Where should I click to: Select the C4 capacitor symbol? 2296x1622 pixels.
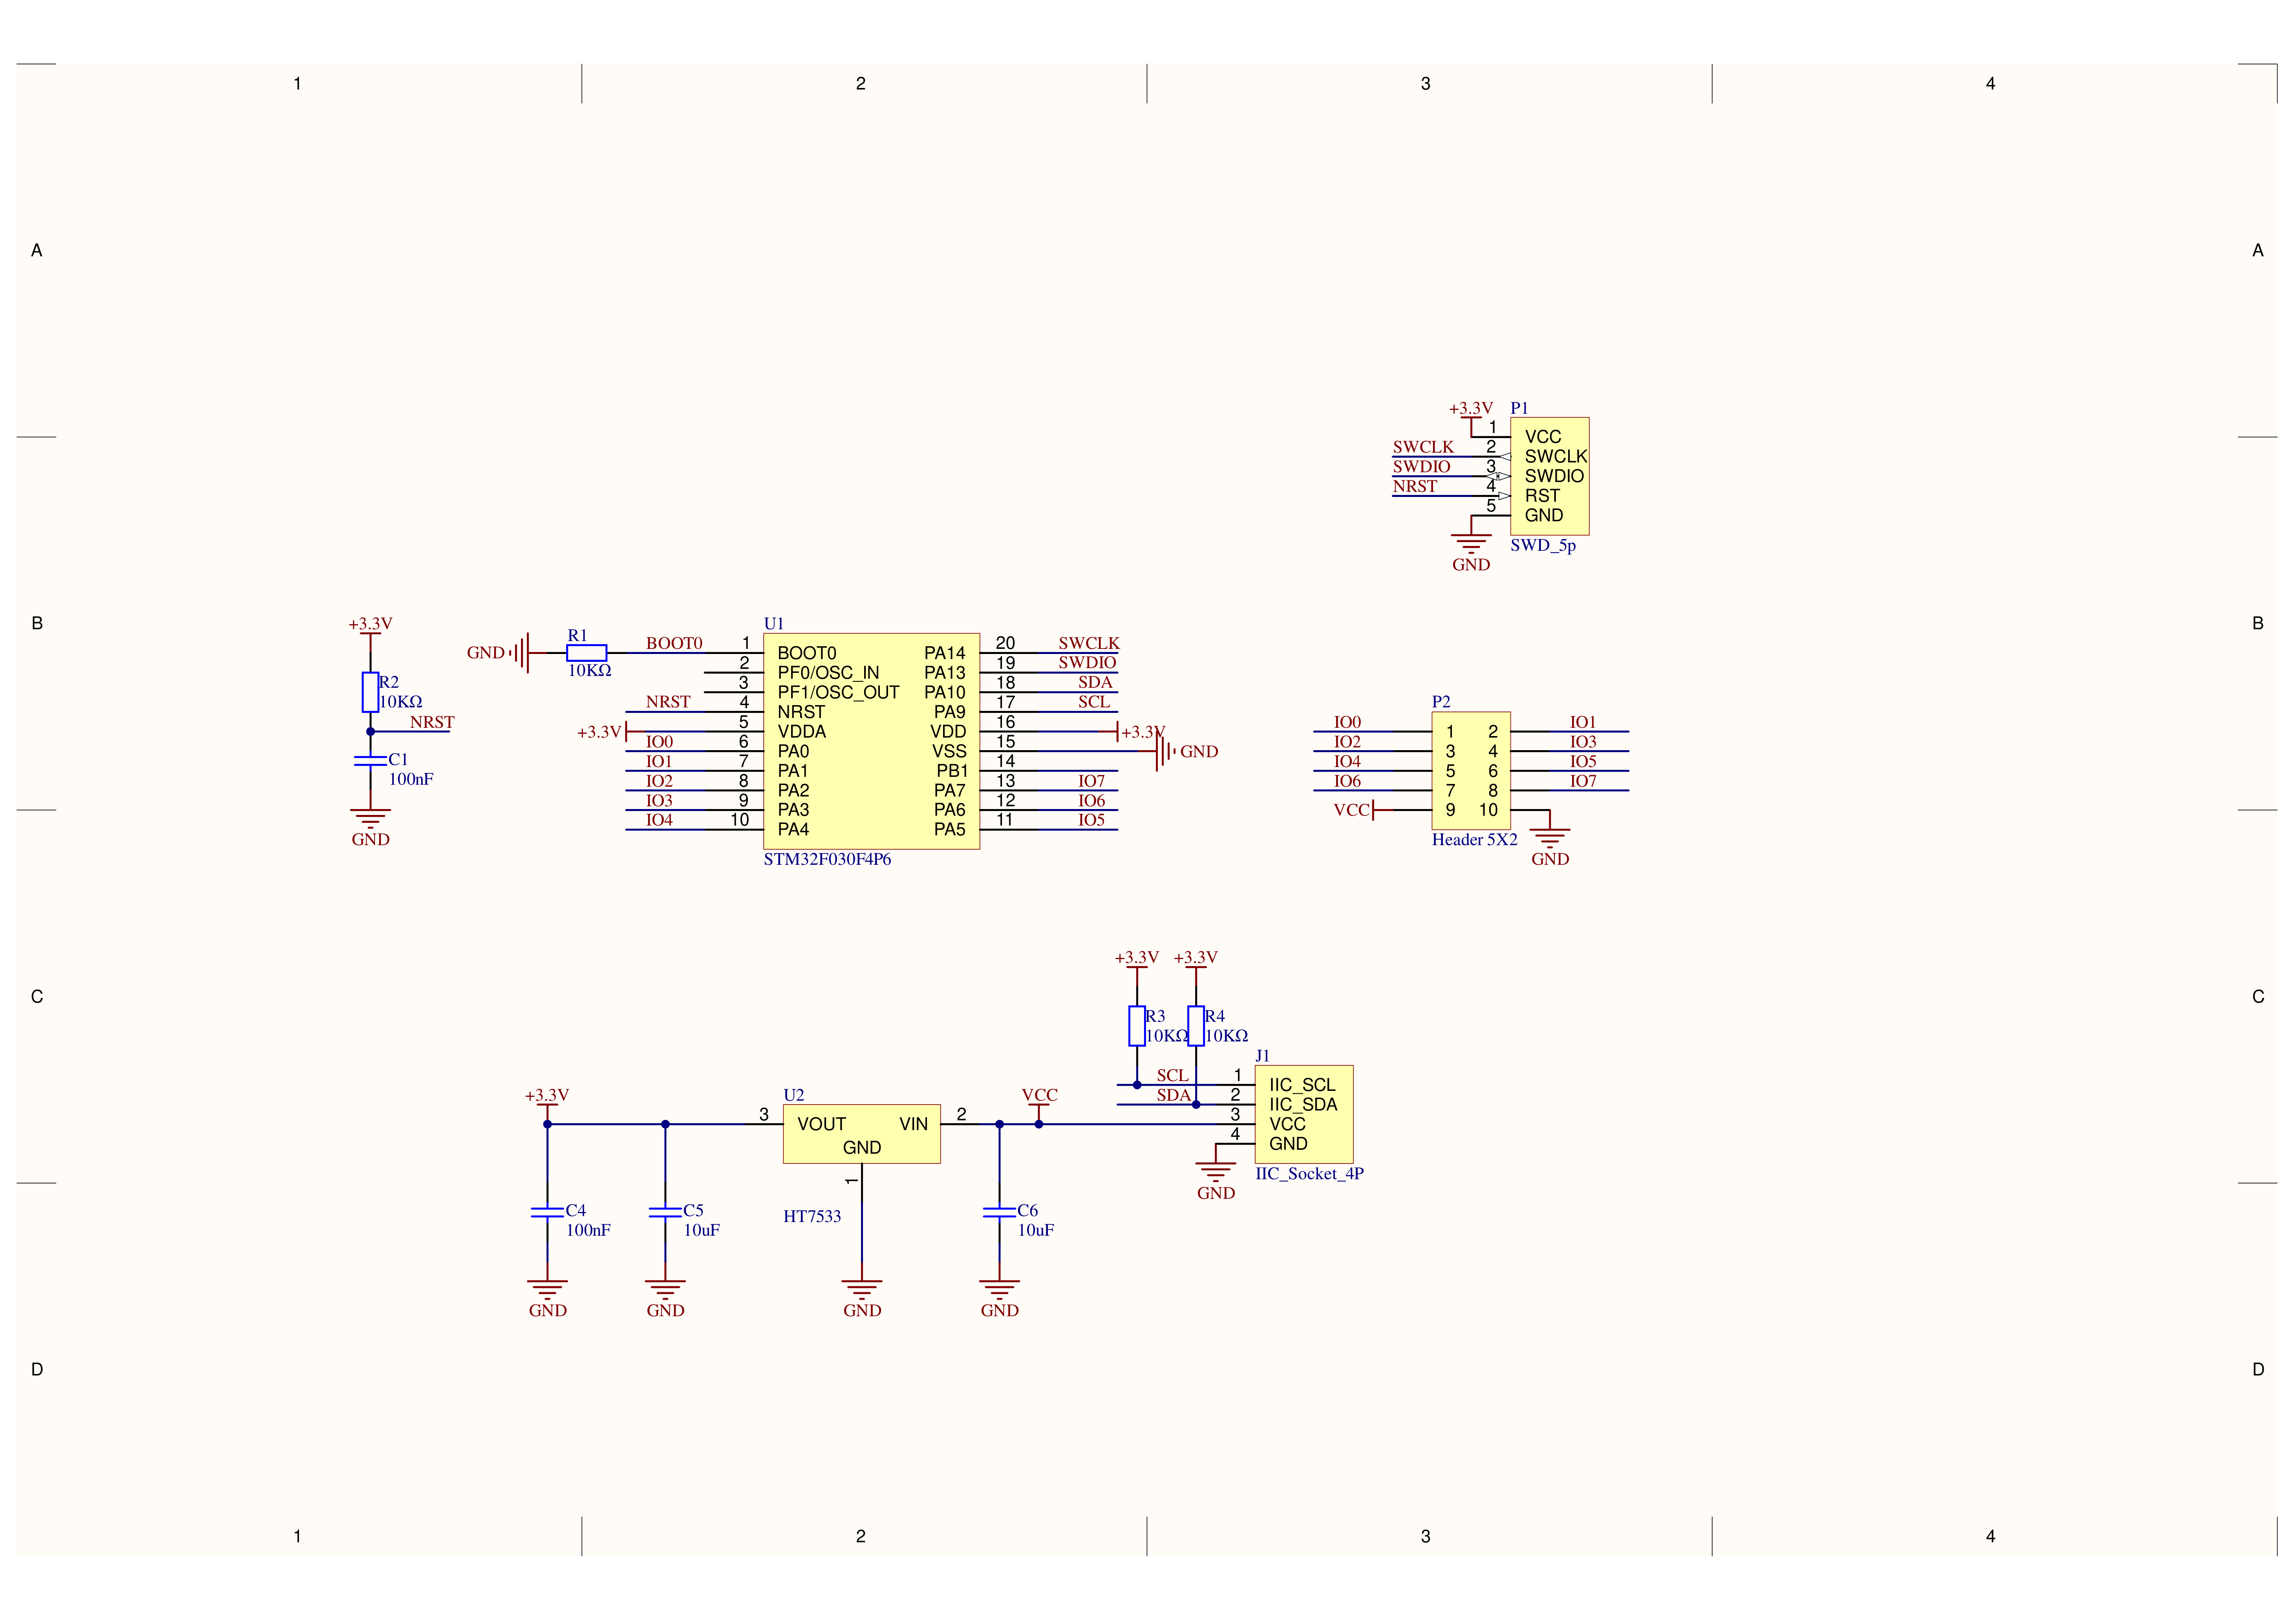coord(547,1212)
